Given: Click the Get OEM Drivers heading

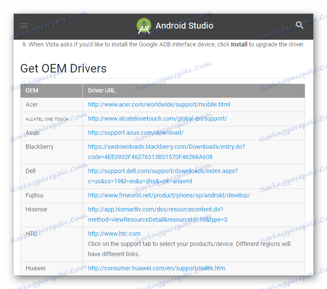Looking at the screenshot, I should tap(64, 69).
